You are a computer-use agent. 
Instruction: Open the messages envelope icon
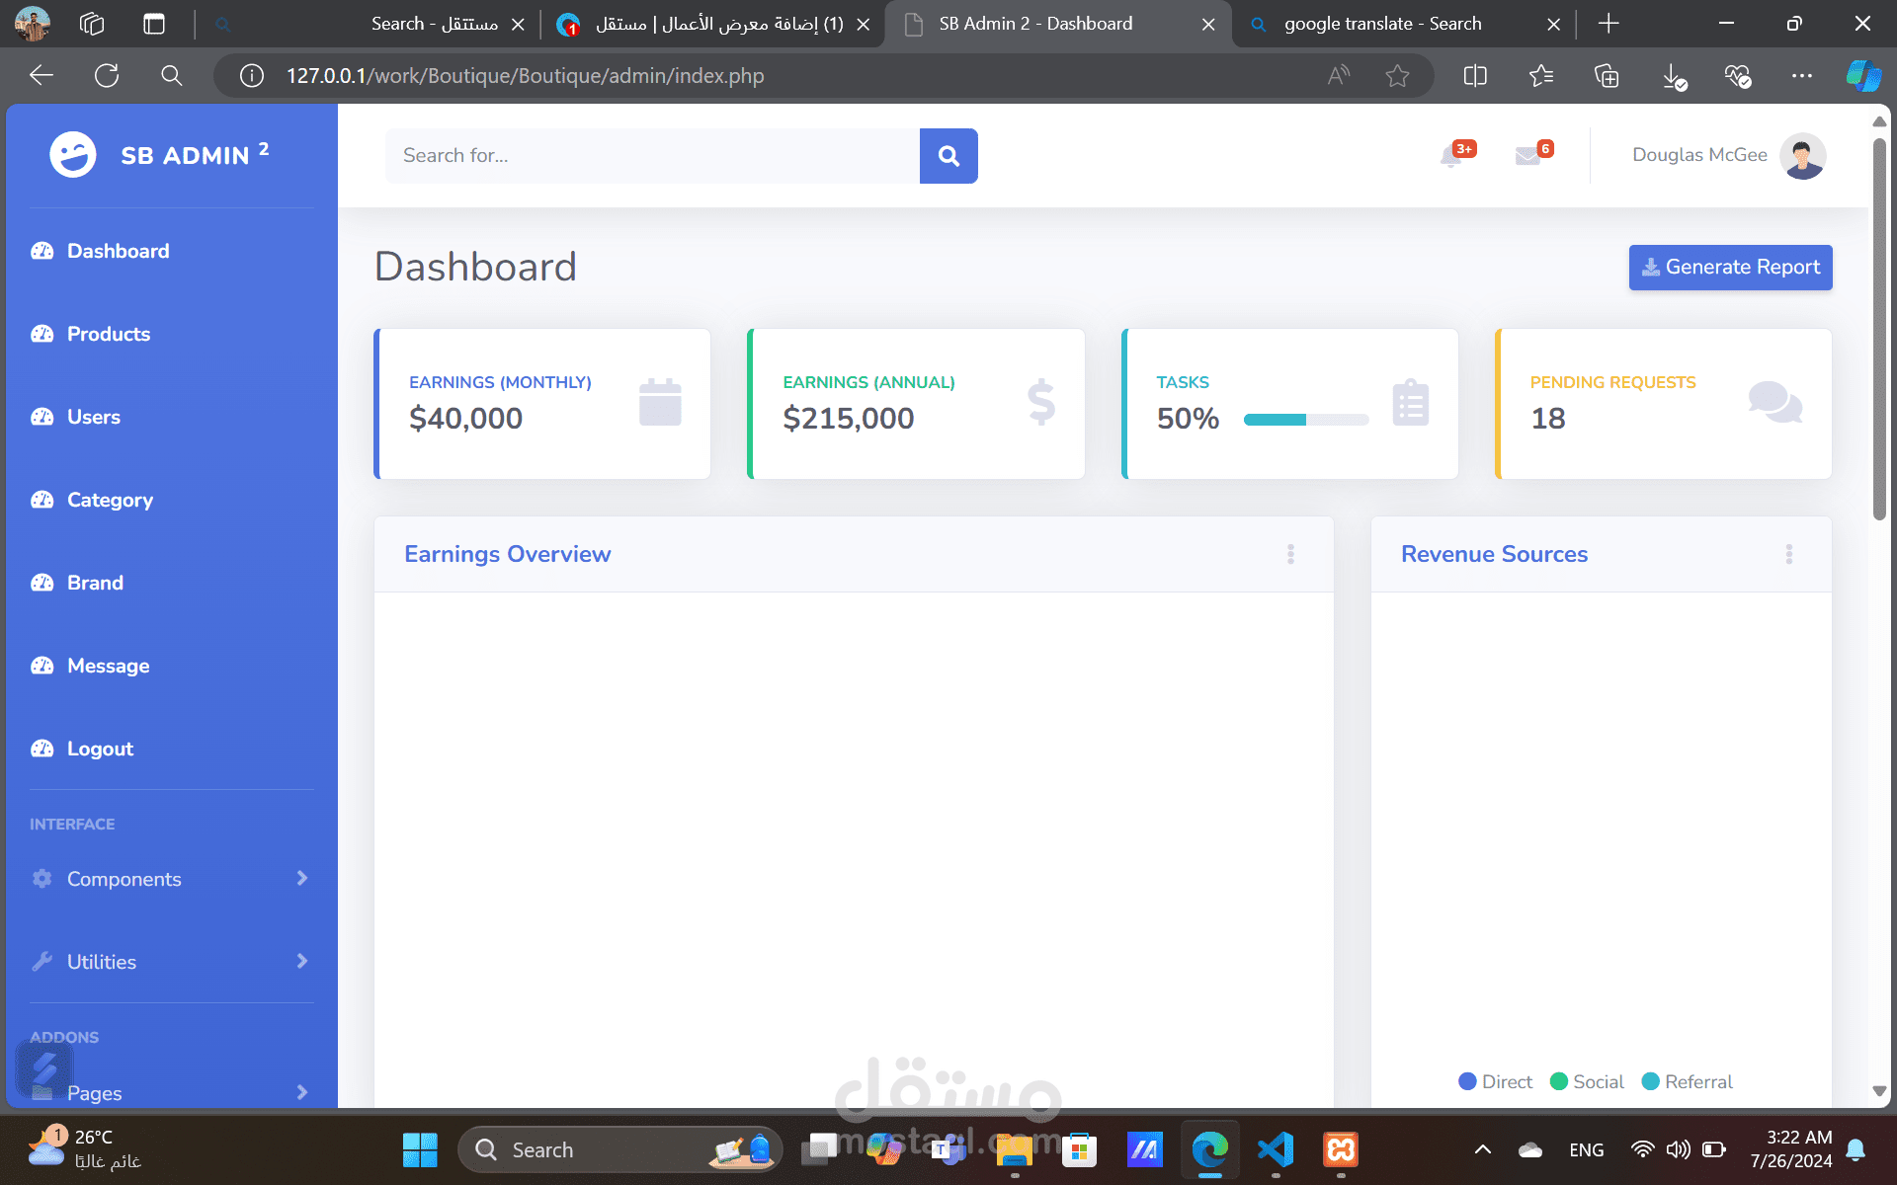(1527, 155)
